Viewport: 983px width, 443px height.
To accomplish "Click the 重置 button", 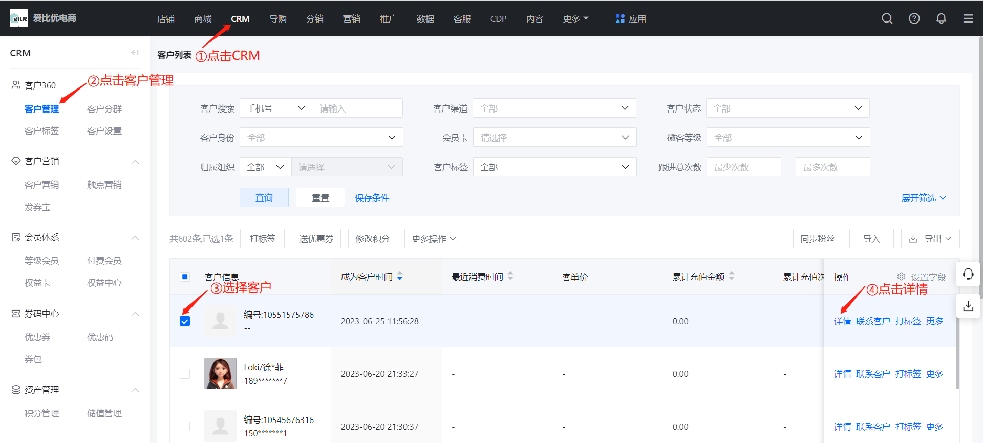I will [320, 197].
